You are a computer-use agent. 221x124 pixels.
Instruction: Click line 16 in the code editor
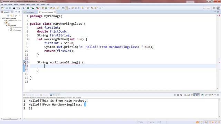123,74
